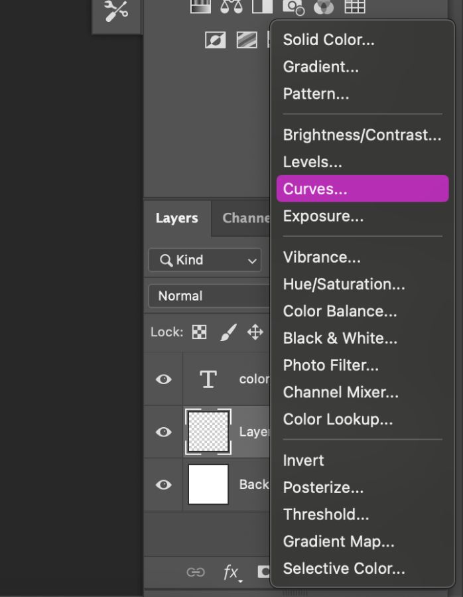
Task: Choose Color Lookup... menu entry
Action: coord(362,419)
